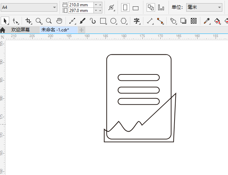This screenshot has height=175, width=228.
Task: Switch page orientation to landscape
Action: (136, 8)
